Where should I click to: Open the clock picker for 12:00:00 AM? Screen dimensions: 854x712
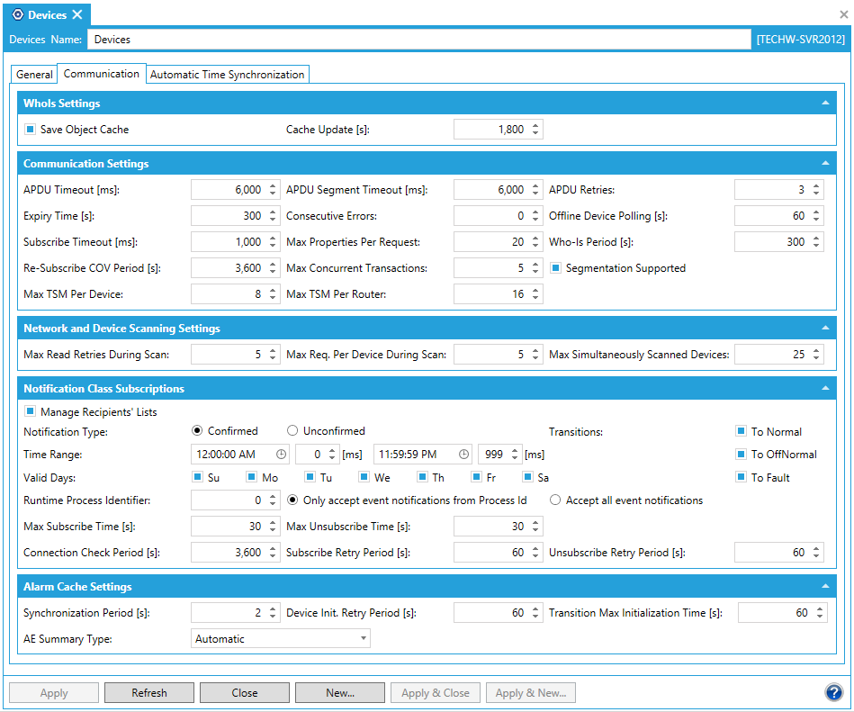(x=281, y=455)
